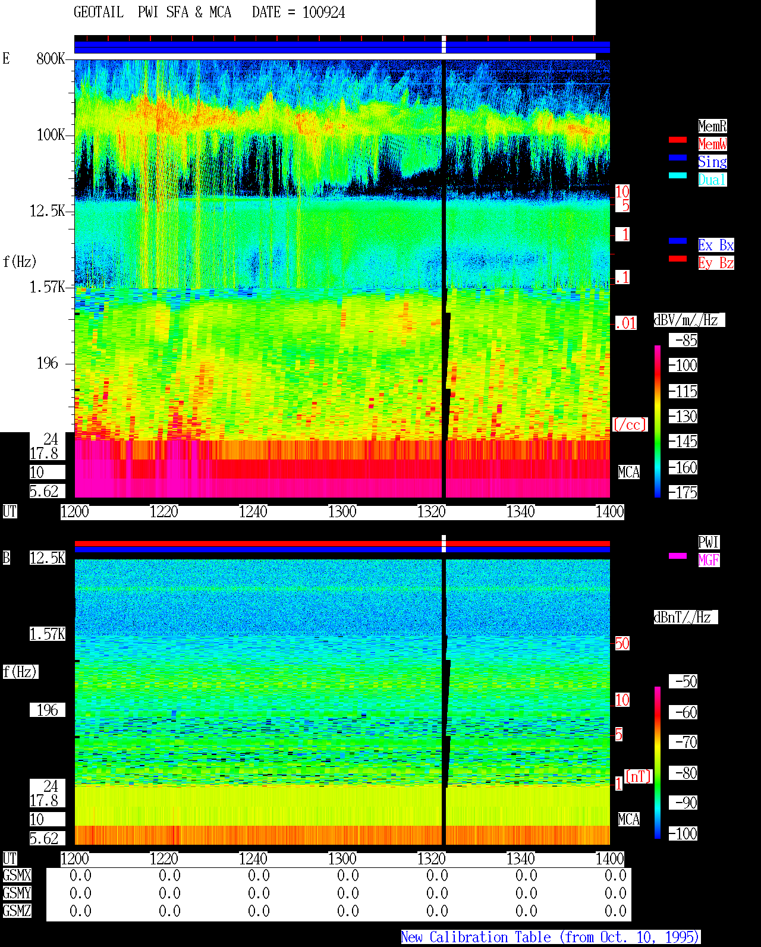The height and width of the screenshot is (947, 761).
Task: Click the red 50 nT tick label
Action: coord(622,643)
